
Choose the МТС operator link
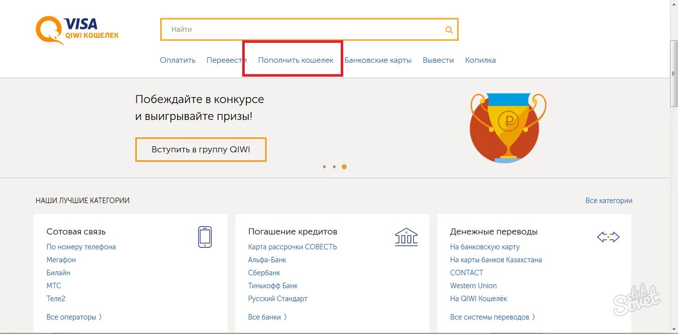coord(54,286)
